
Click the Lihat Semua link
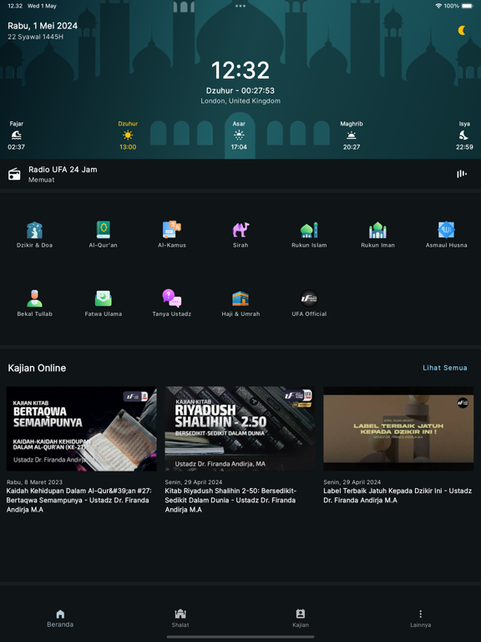pyautogui.click(x=445, y=368)
